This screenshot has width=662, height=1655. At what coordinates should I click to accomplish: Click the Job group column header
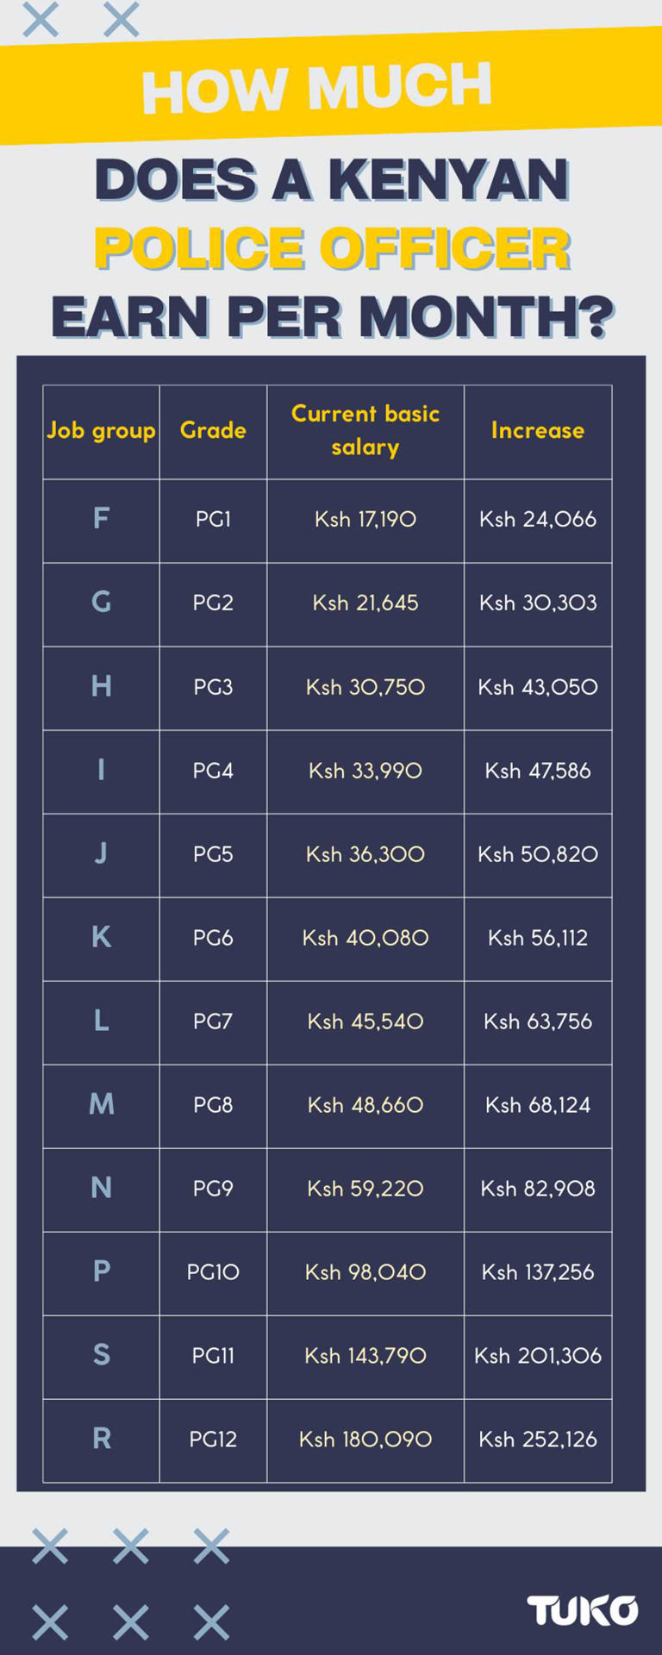[x=101, y=431]
